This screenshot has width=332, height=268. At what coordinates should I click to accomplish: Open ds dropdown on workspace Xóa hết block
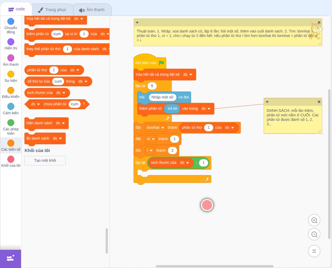(x=188, y=74)
